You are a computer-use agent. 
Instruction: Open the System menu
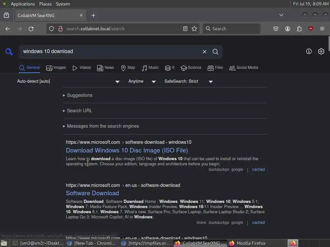click(63, 4)
